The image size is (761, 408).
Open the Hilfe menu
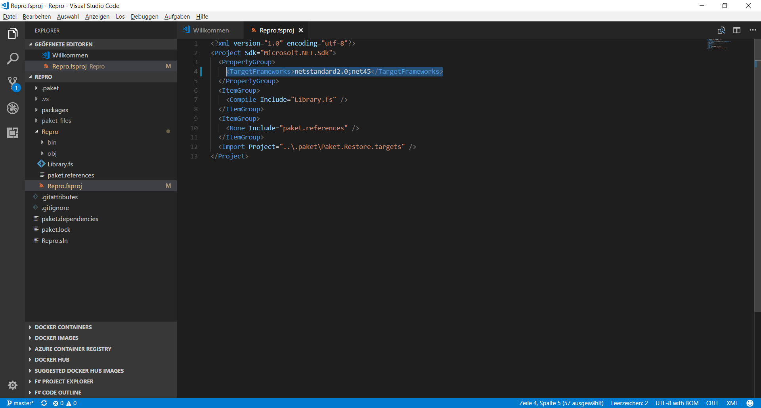click(202, 16)
